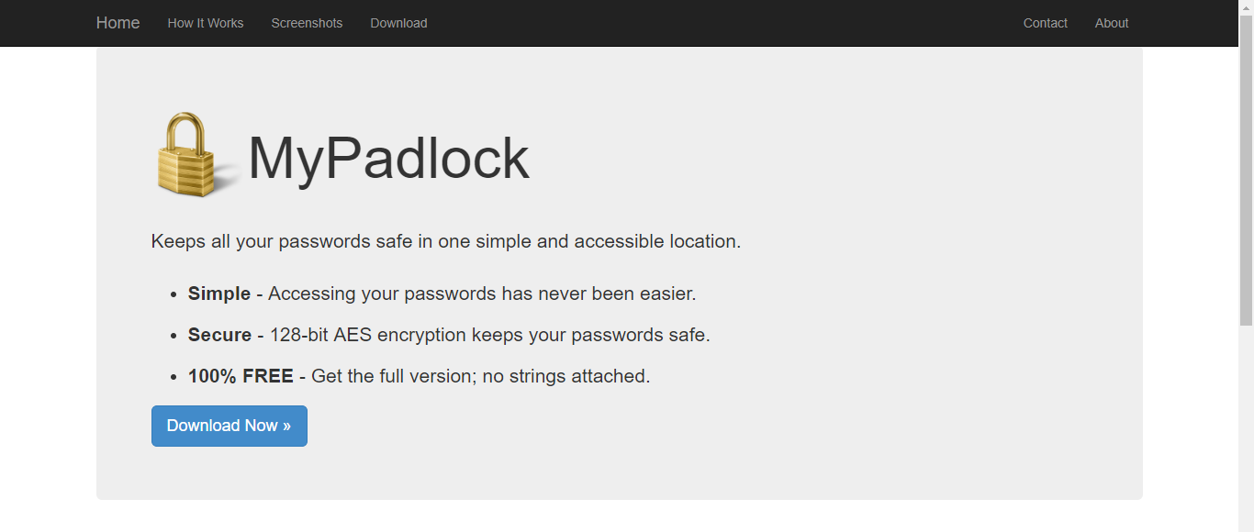Screen dimensions: 1254x532
Task: Click the golden padlock logo icon
Action: tap(195, 154)
